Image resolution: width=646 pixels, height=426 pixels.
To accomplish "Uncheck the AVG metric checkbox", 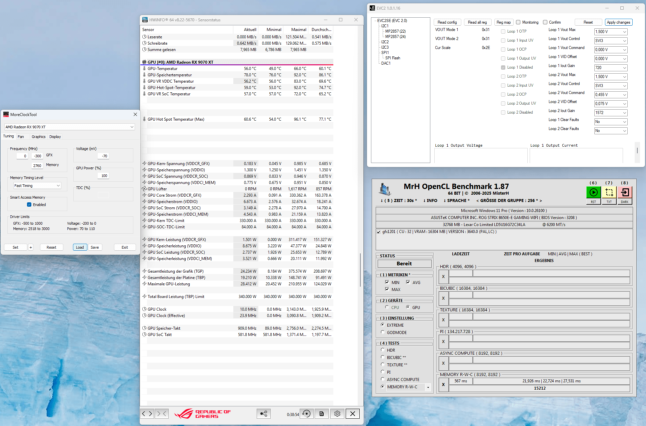I will 408,282.
